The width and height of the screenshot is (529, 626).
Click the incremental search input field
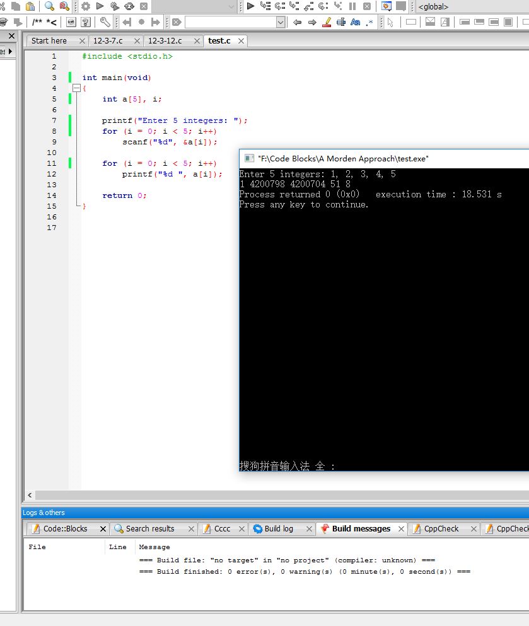(230, 22)
